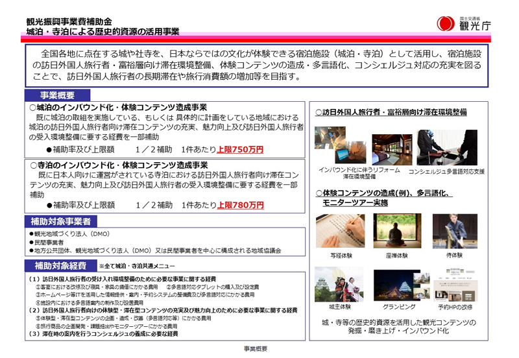Open the 予約HPの改修 website photo
519x358 pixels.
pyautogui.click(x=455, y=285)
